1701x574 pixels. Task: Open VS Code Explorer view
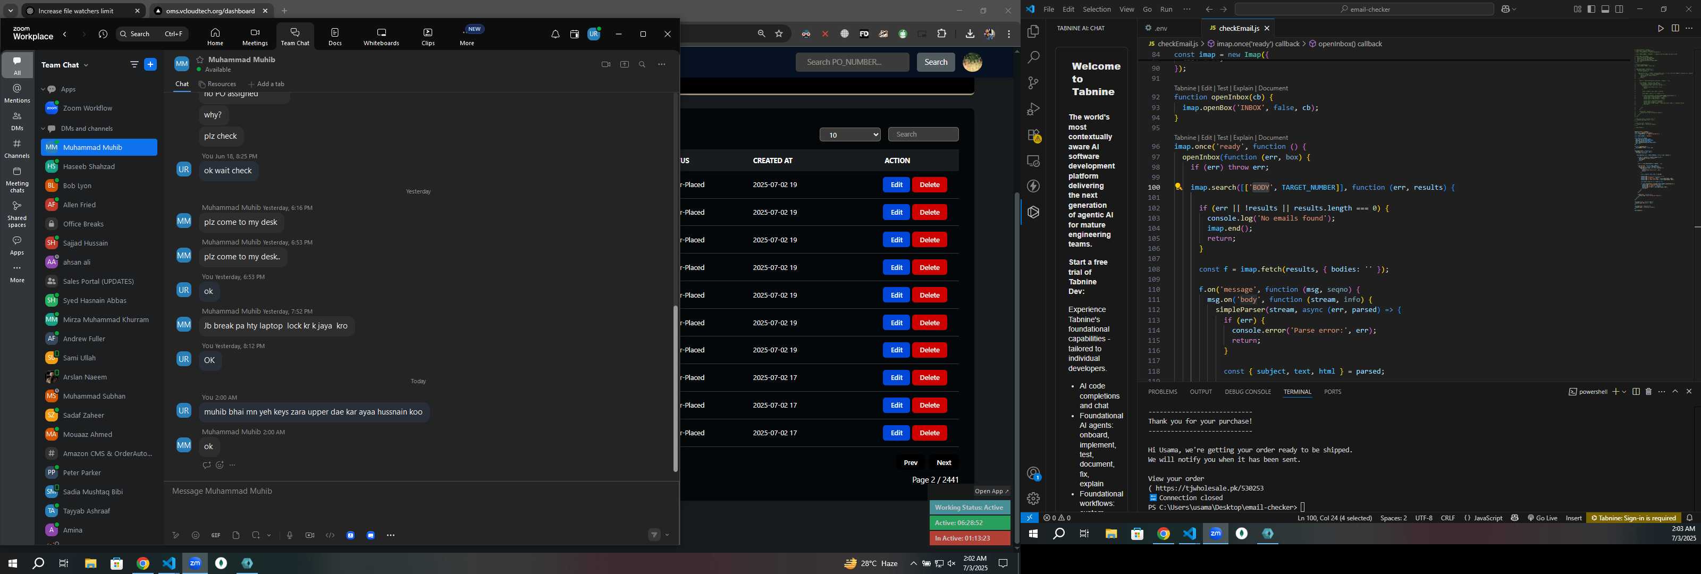point(1033,32)
